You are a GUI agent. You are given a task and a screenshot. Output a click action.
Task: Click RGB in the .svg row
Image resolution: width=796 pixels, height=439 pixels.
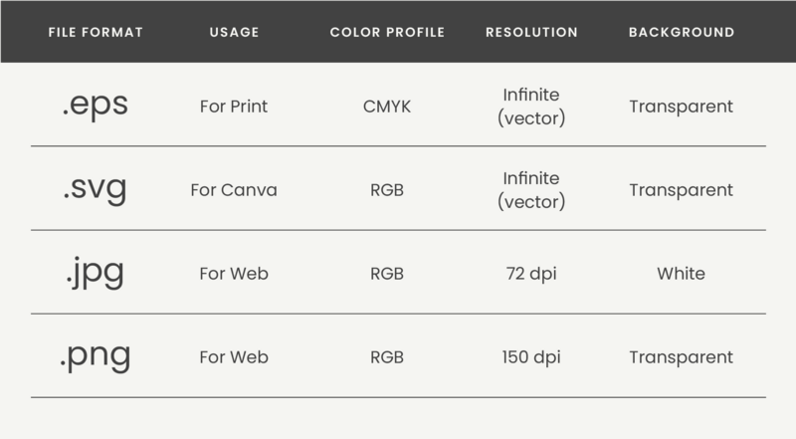387,190
